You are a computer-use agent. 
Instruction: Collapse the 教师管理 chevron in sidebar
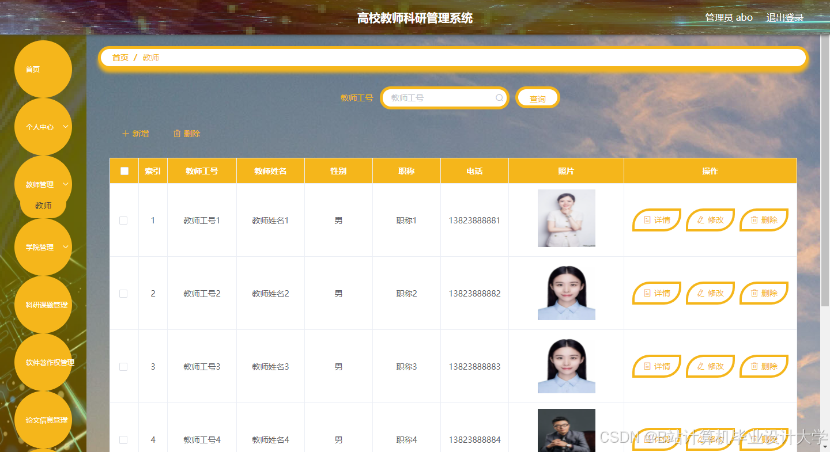pyautogui.click(x=66, y=184)
